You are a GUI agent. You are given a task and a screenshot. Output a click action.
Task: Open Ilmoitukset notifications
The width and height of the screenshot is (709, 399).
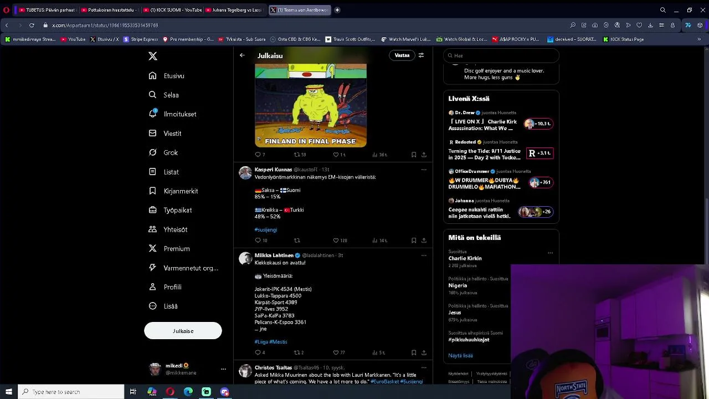click(173, 114)
